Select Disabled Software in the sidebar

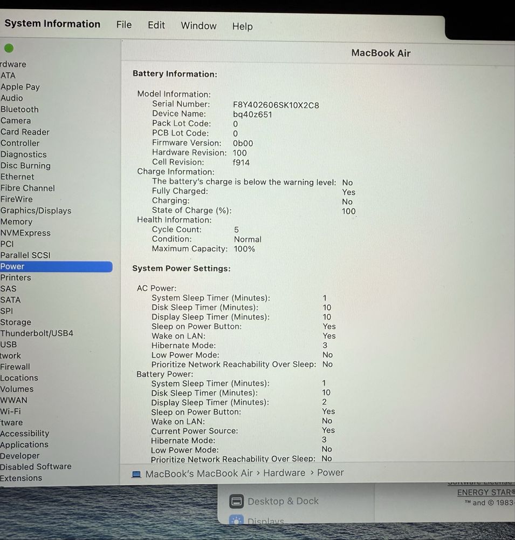click(36, 467)
